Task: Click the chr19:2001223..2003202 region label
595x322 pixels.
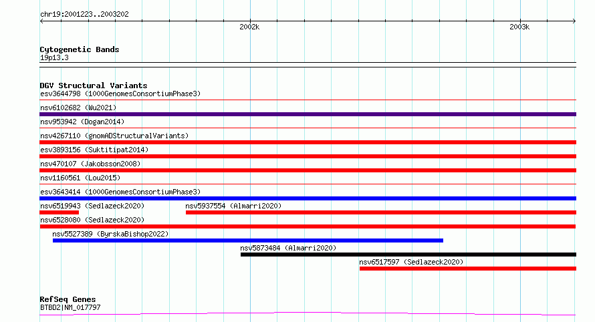Action: (84, 15)
